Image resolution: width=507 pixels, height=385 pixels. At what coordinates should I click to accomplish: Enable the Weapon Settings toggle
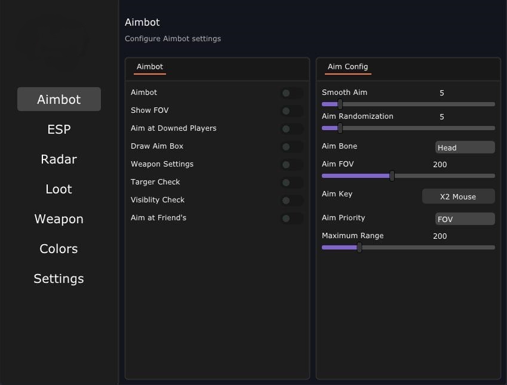291,164
